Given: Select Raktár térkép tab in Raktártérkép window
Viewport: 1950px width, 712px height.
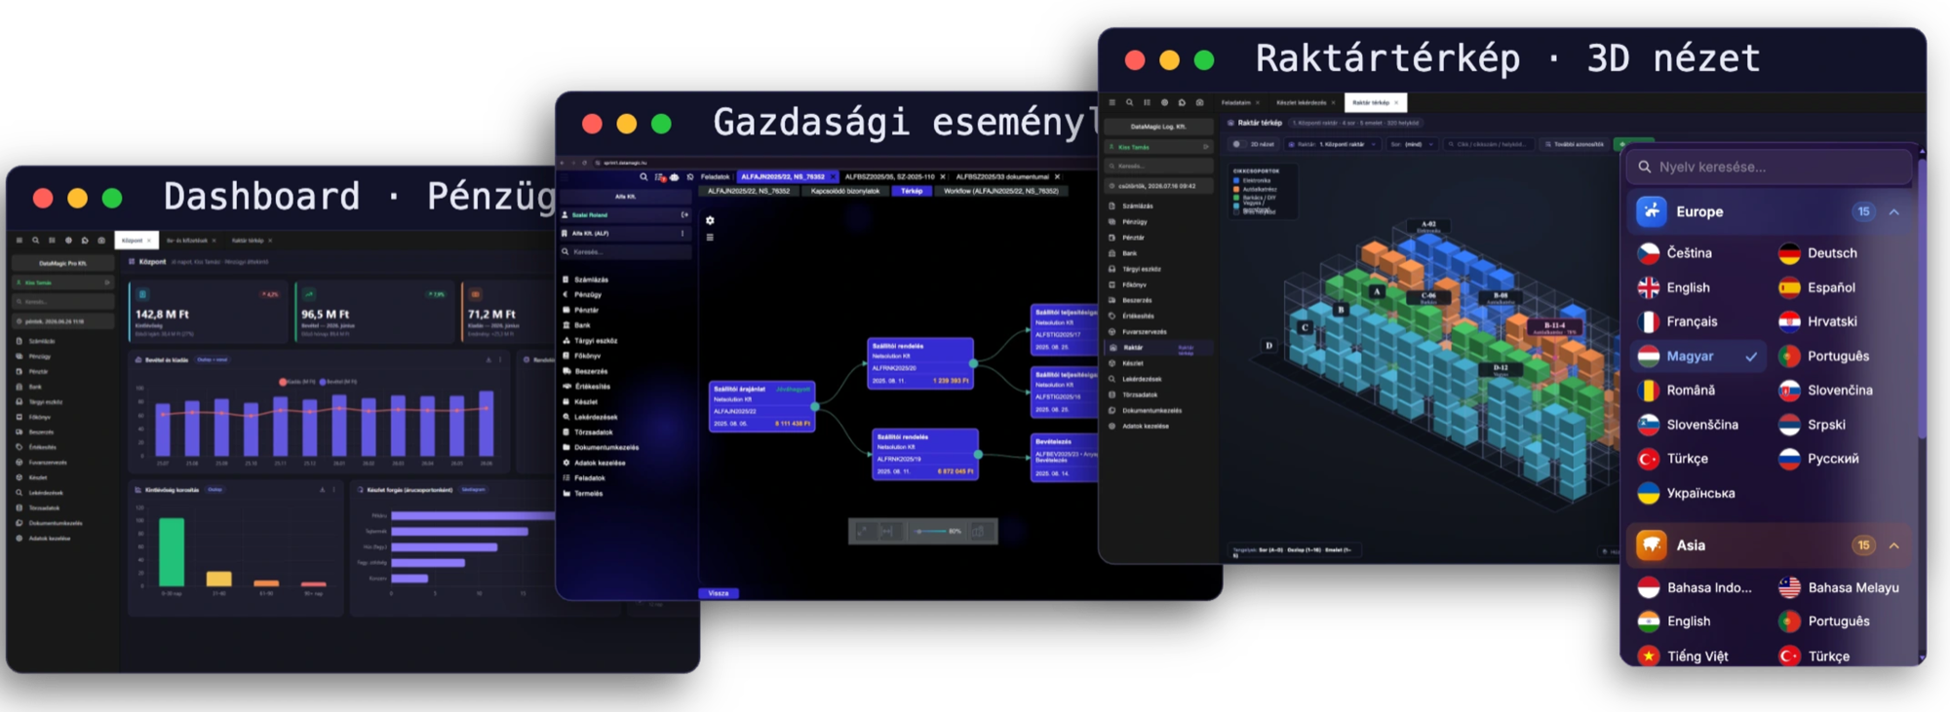Looking at the screenshot, I should (x=1376, y=102).
